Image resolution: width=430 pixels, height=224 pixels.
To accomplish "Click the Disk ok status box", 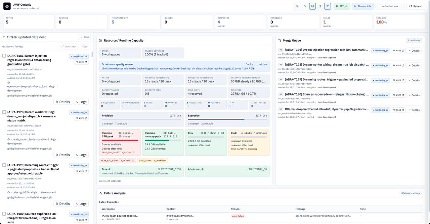I will click(141, 171).
